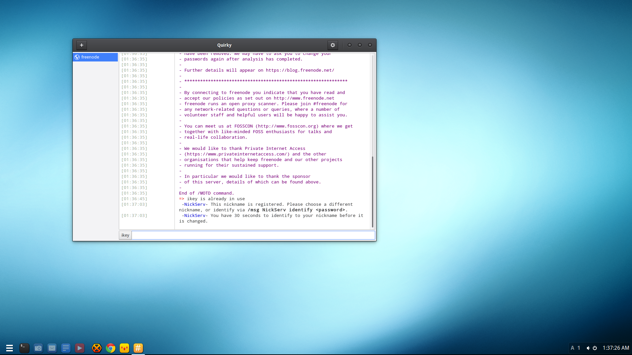Open the http://www.fosscon.org link
This screenshot has width=632, height=355.
pos(287,126)
